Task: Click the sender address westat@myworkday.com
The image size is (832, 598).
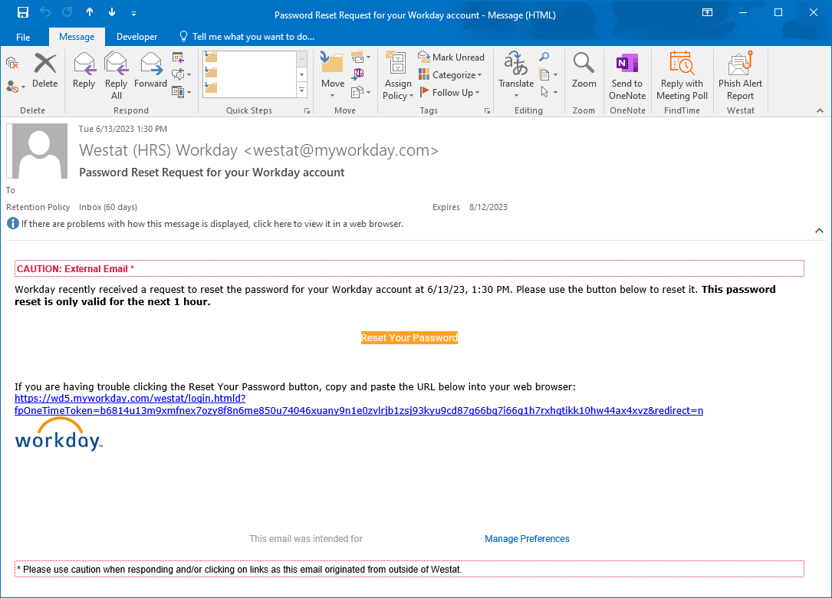Action: click(x=341, y=150)
